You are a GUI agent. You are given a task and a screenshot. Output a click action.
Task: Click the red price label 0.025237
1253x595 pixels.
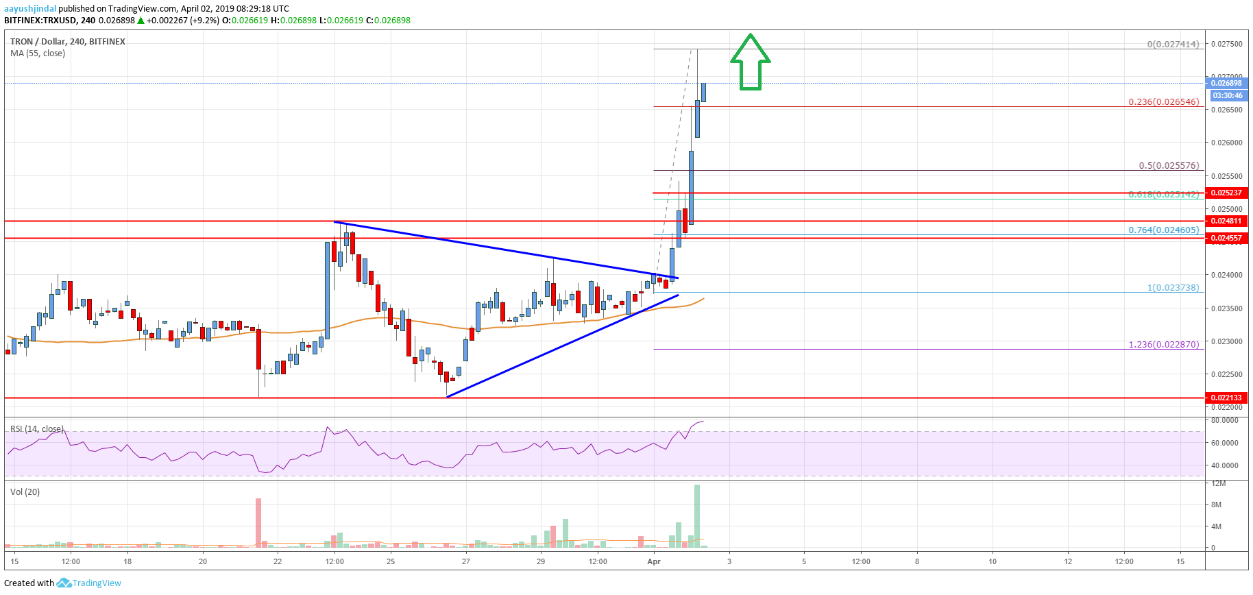click(x=1226, y=193)
